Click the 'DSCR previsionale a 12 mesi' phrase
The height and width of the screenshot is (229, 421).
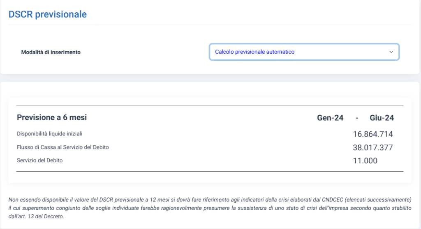[128, 200]
